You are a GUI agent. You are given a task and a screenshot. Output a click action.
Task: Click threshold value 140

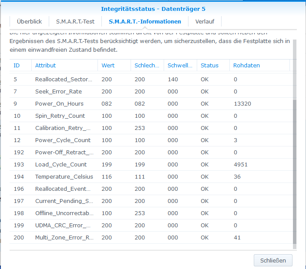(x=173, y=80)
